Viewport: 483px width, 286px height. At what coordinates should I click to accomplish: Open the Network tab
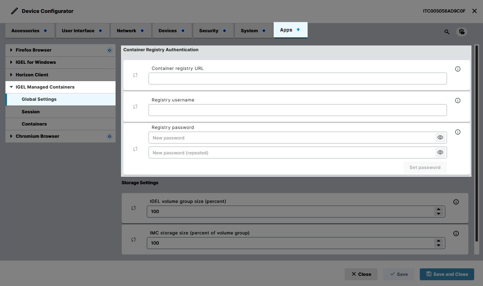[131, 31]
